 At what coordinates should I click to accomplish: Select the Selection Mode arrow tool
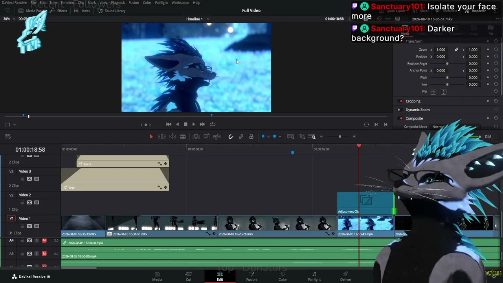(151, 137)
